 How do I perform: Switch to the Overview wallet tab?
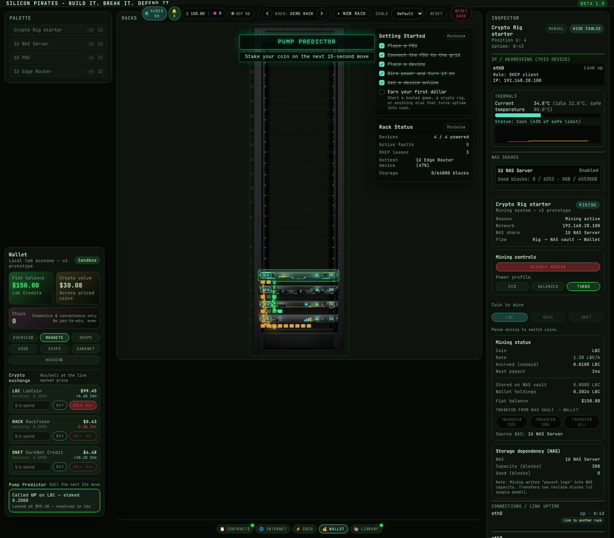coord(23,338)
